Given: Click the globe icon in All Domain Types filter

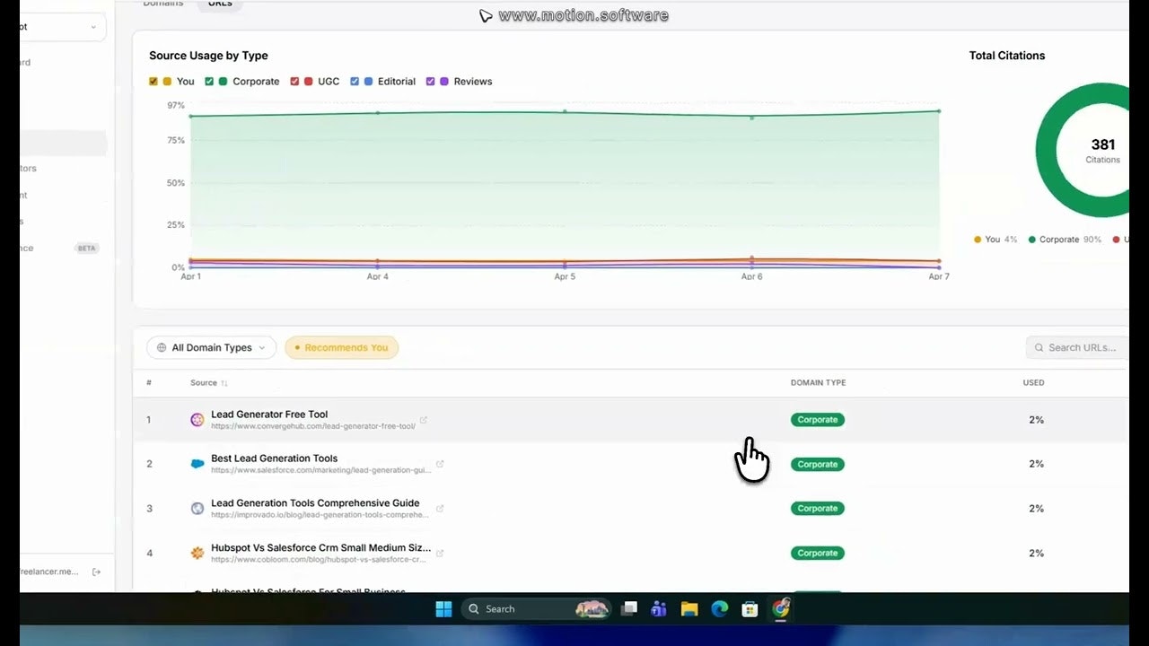Looking at the screenshot, I should (162, 347).
